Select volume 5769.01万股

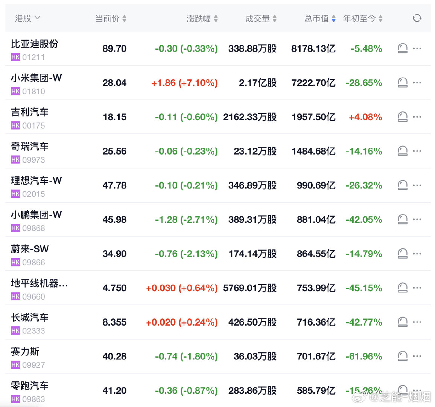250,288
